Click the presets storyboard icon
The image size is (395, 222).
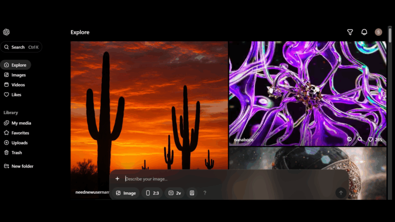[x=192, y=193]
